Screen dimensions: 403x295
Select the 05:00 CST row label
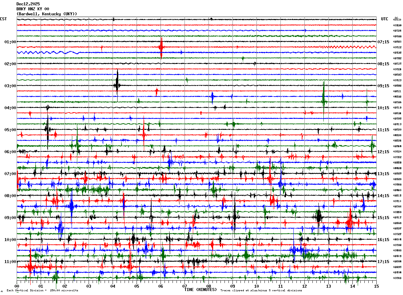(10, 130)
